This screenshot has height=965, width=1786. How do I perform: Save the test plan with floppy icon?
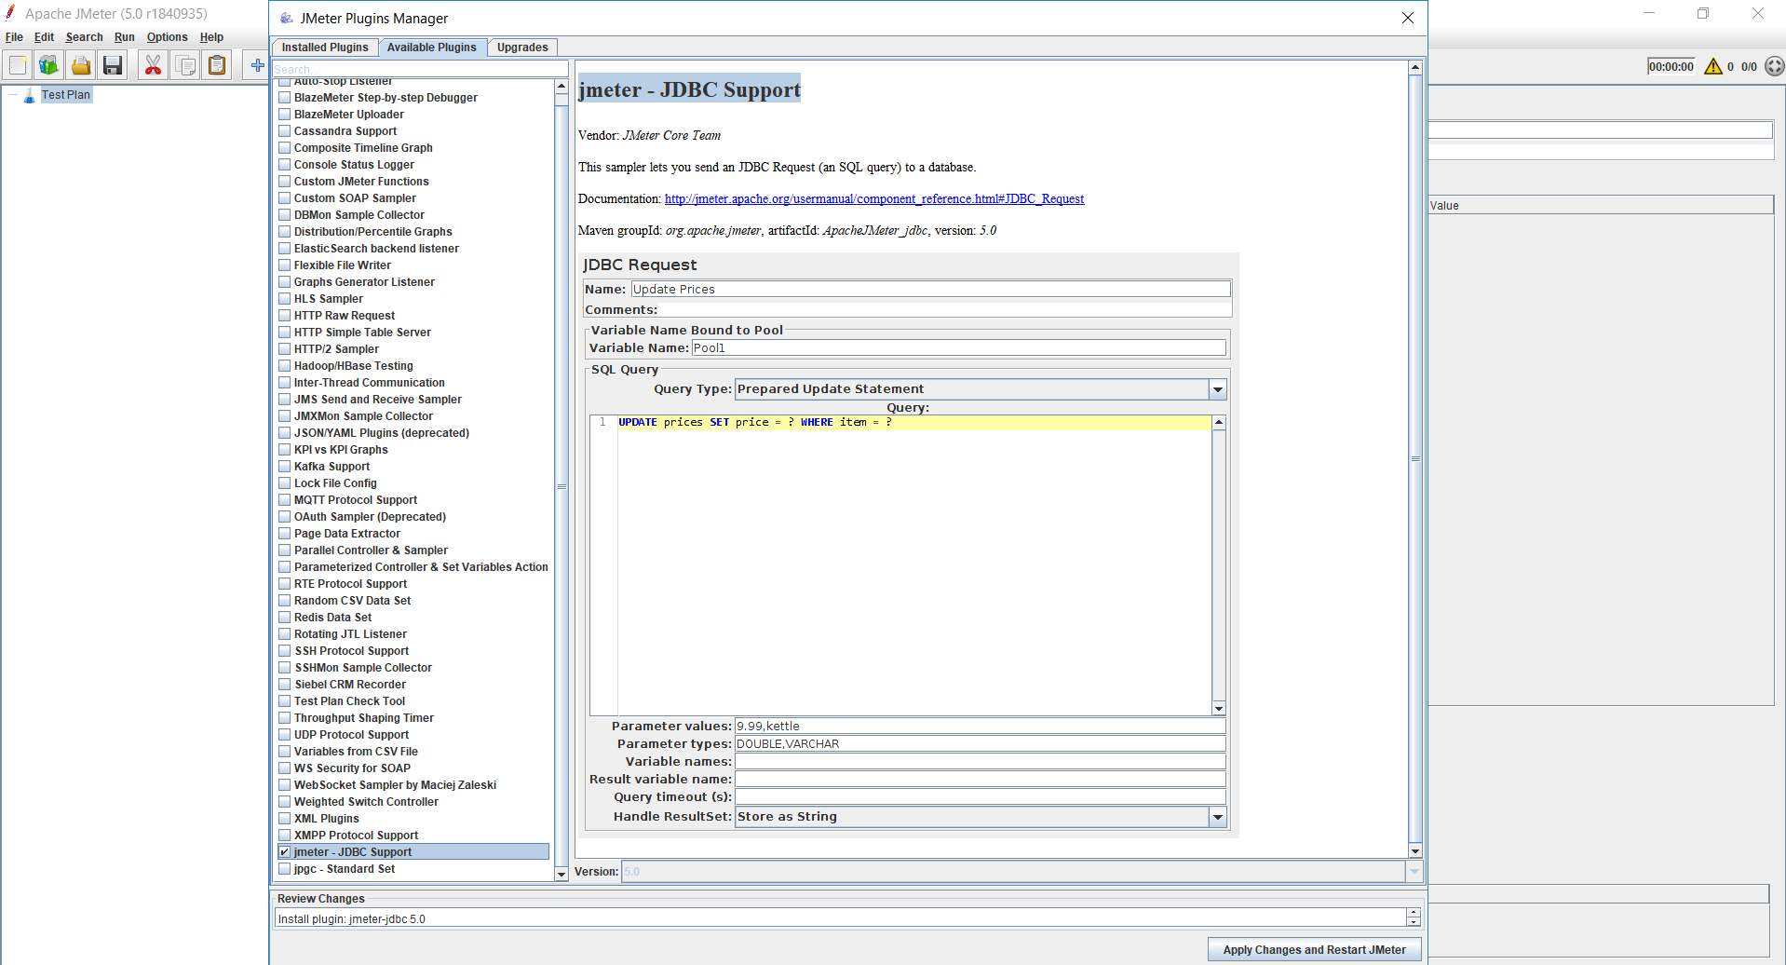pos(113,65)
